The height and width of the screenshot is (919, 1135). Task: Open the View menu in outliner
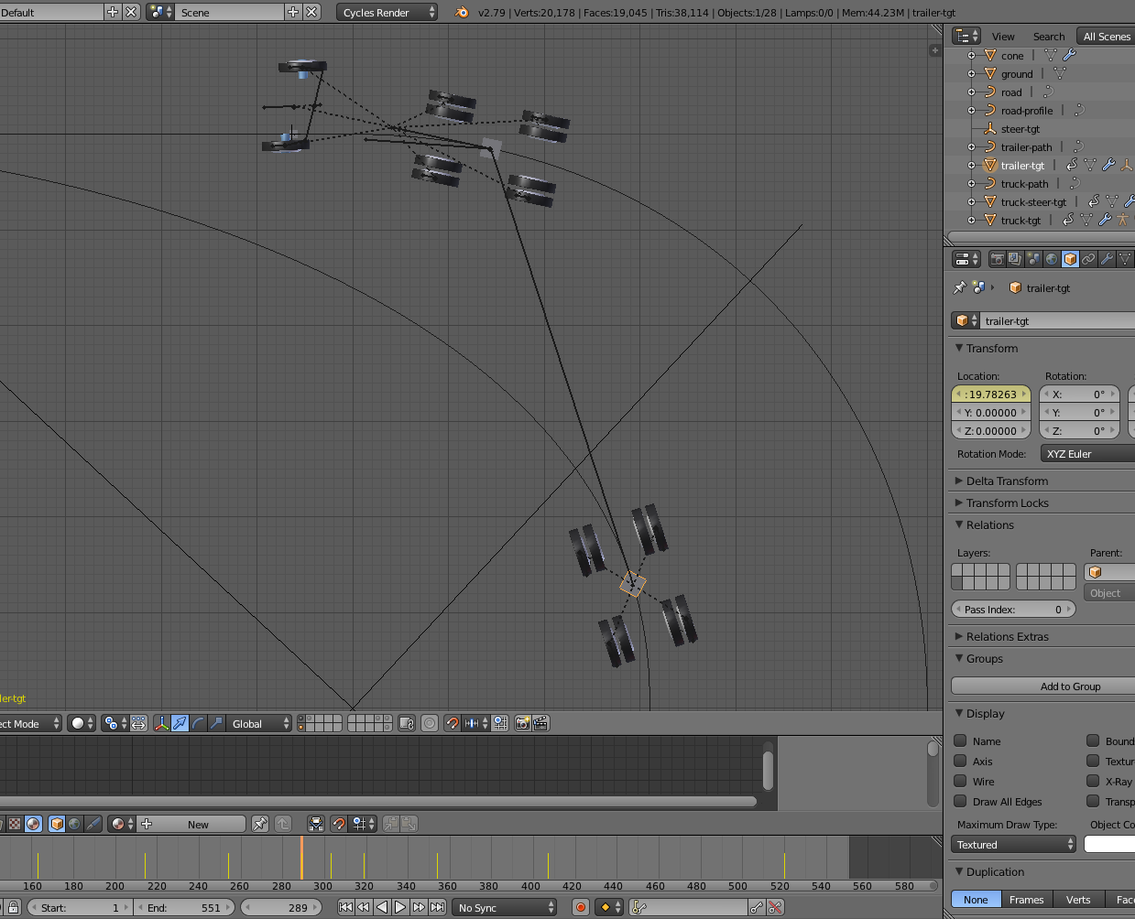pos(1003,37)
